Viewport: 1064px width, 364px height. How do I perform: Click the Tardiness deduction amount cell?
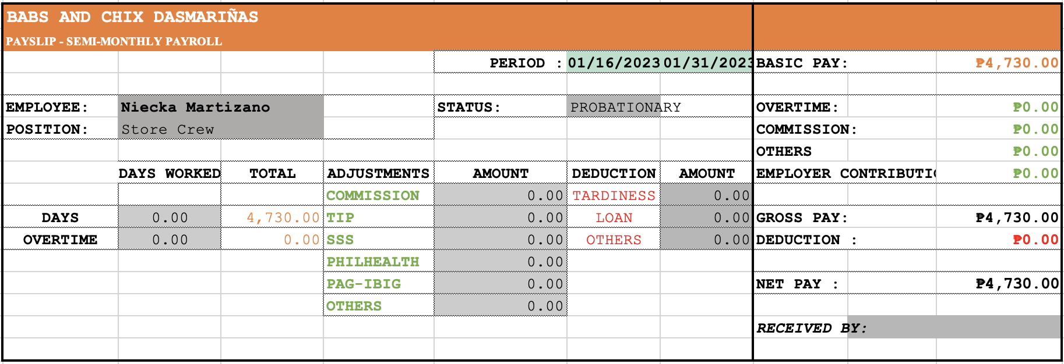(x=706, y=195)
